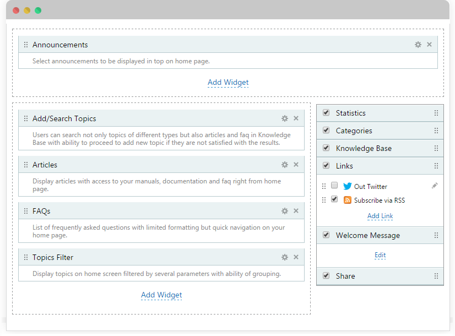Open Add/Search Topics widget settings gear
The width and height of the screenshot is (455, 336).
click(x=285, y=118)
